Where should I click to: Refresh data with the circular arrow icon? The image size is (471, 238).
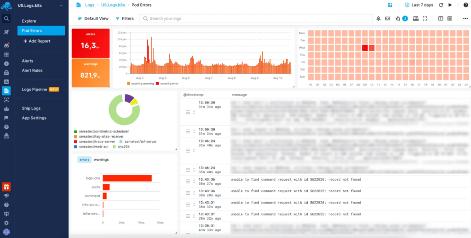point(441,5)
